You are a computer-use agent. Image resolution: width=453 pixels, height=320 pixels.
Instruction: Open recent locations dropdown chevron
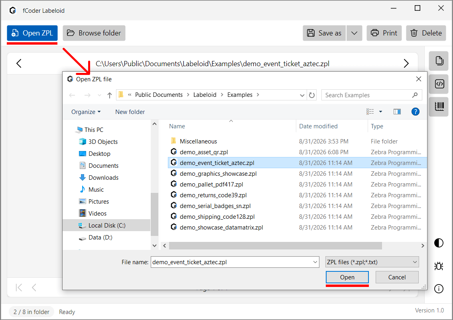pyautogui.click(x=99, y=95)
